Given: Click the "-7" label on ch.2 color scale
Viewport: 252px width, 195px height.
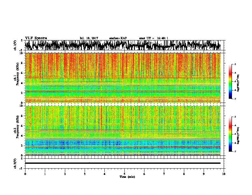Looking at the screenshot, I should (x=235, y=151).
